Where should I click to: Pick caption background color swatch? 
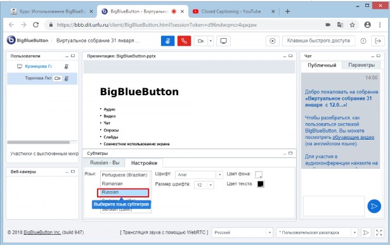pos(259,175)
